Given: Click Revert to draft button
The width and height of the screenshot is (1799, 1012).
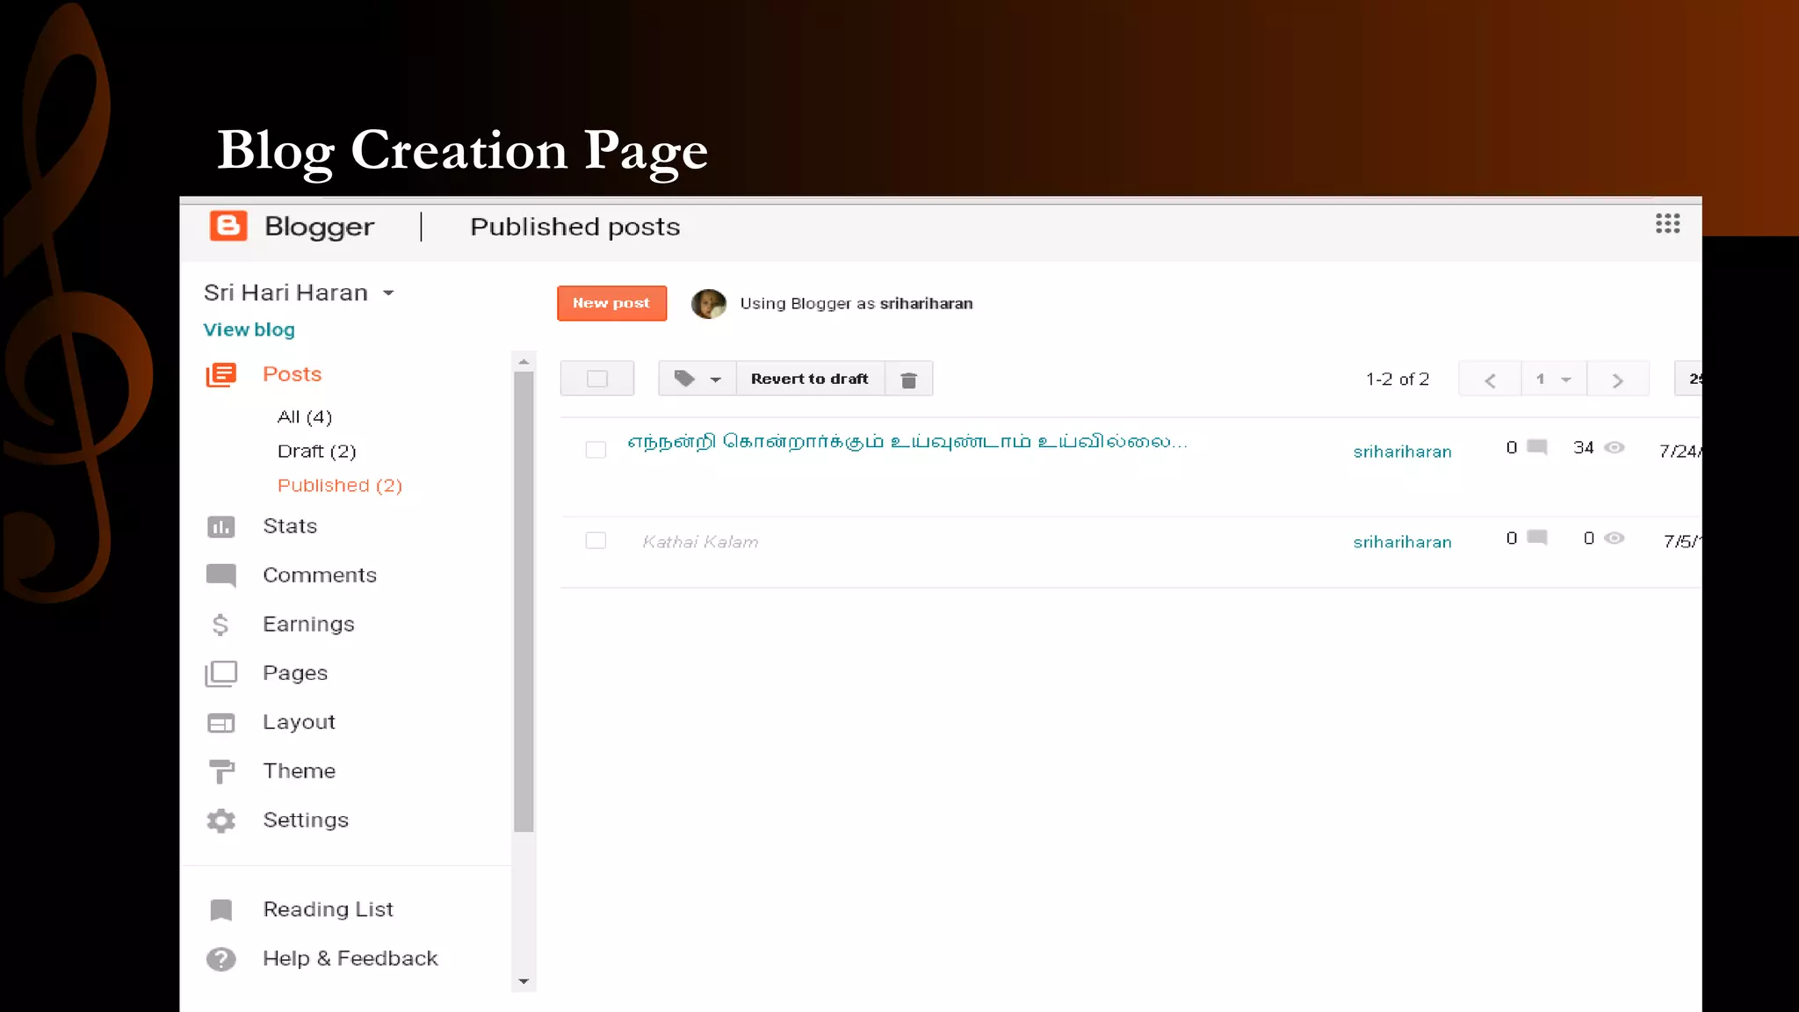Looking at the screenshot, I should pyautogui.click(x=810, y=379).
